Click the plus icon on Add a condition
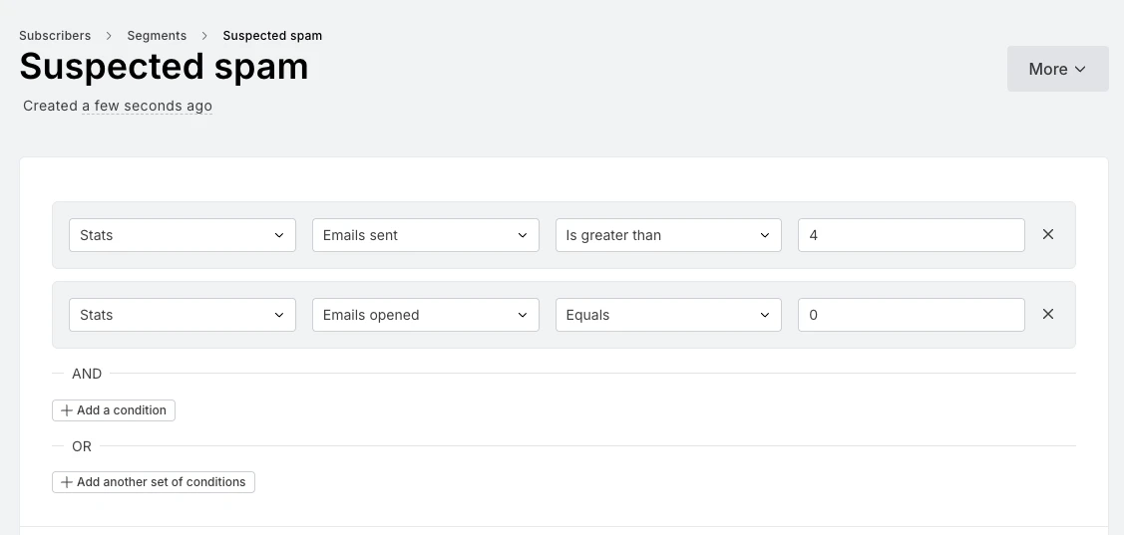This screenshot has height=535, width=1124. (67, 410)
